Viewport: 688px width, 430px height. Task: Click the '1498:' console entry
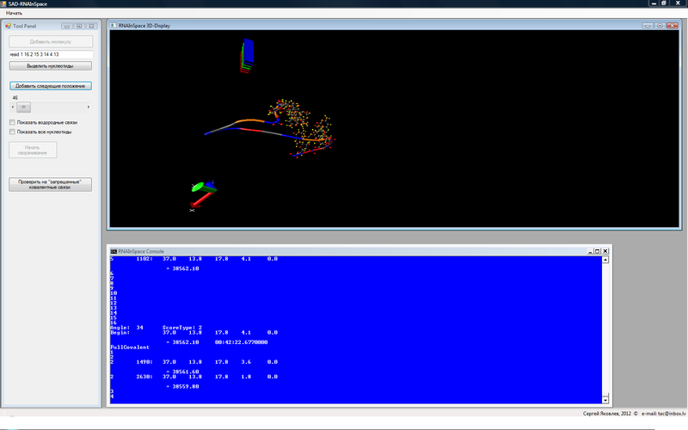(144, 362)
